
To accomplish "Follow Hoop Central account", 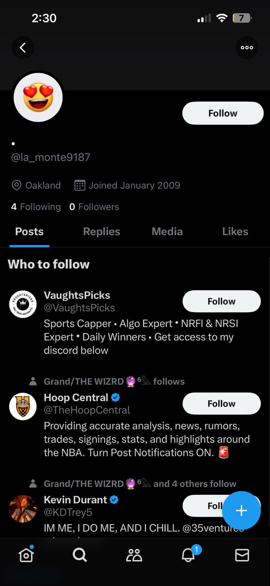I will click(x=221, y=403).
